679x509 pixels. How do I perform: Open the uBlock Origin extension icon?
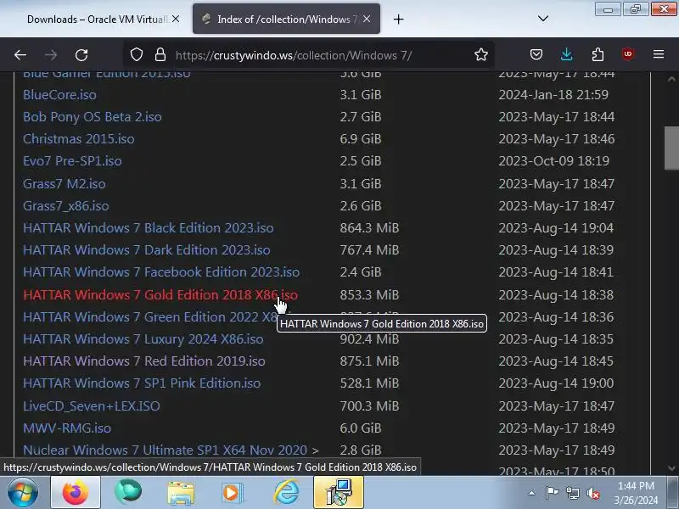coord(628,55)
